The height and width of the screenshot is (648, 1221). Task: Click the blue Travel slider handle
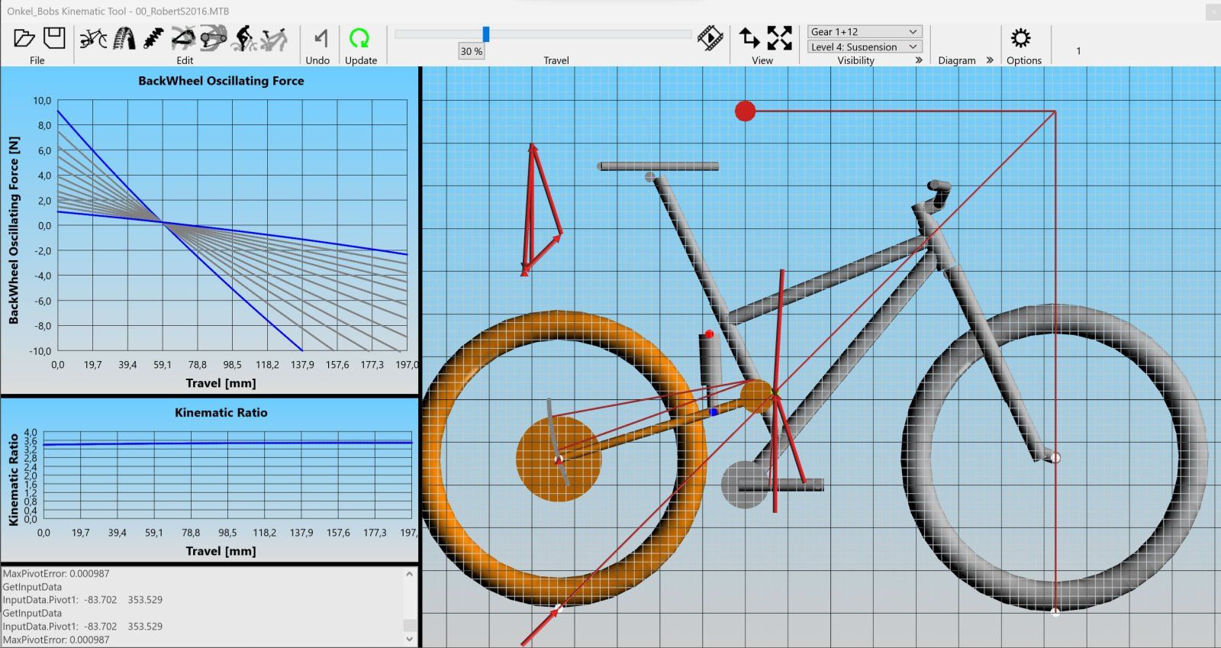pyautogui.click(x=485, y=34)
